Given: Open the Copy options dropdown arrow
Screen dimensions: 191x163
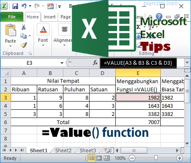Looking at the screenshot, I should [30, 36].
